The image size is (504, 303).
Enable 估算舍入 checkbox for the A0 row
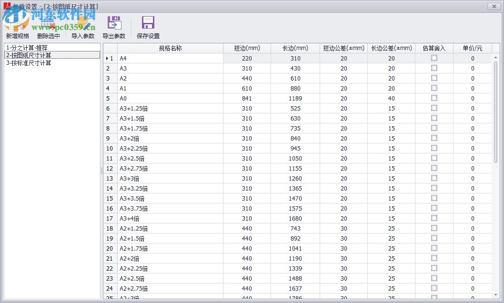433,98
